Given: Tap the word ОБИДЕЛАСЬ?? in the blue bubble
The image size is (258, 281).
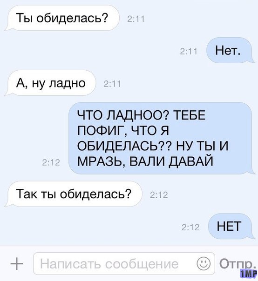Looking at the screenshot, I should tap(125, 146).
